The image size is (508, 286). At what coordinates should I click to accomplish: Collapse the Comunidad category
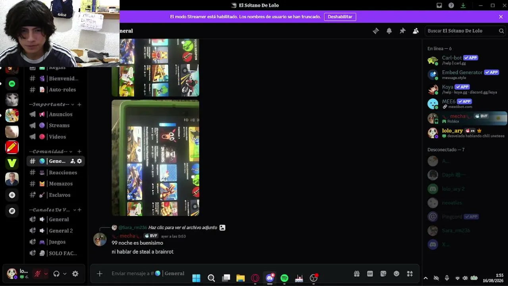pyautogui.click(x=51, y=151)
